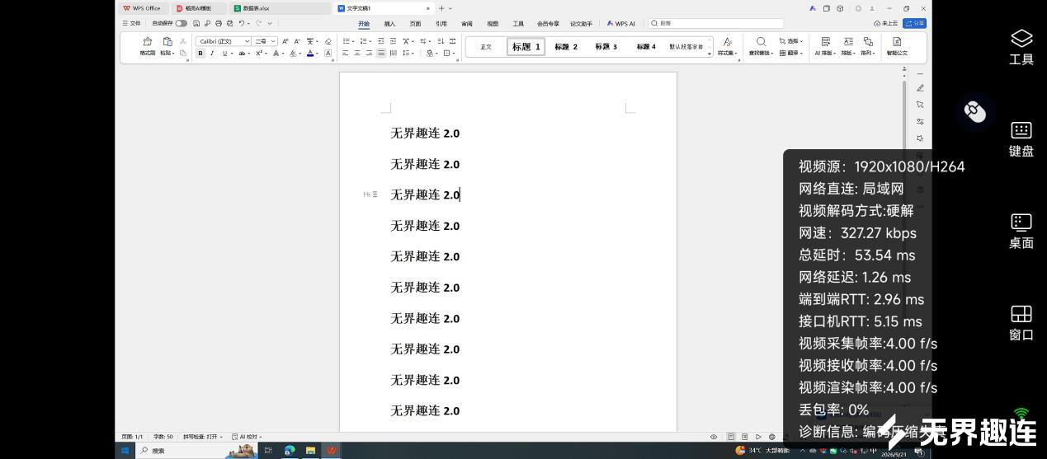Open the 文件 File menu
The image size is (1047, 459).
pyautogui.click(x=131, y=23)
